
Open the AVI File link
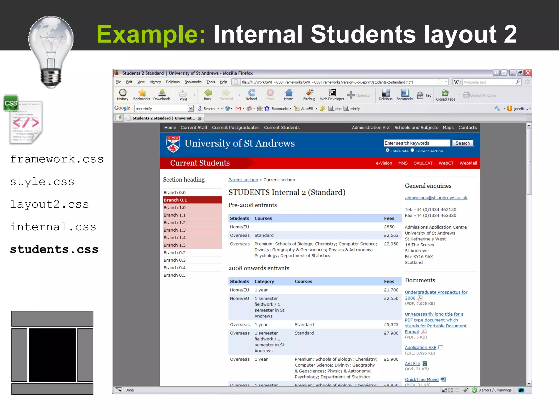(x=412, y=363)
